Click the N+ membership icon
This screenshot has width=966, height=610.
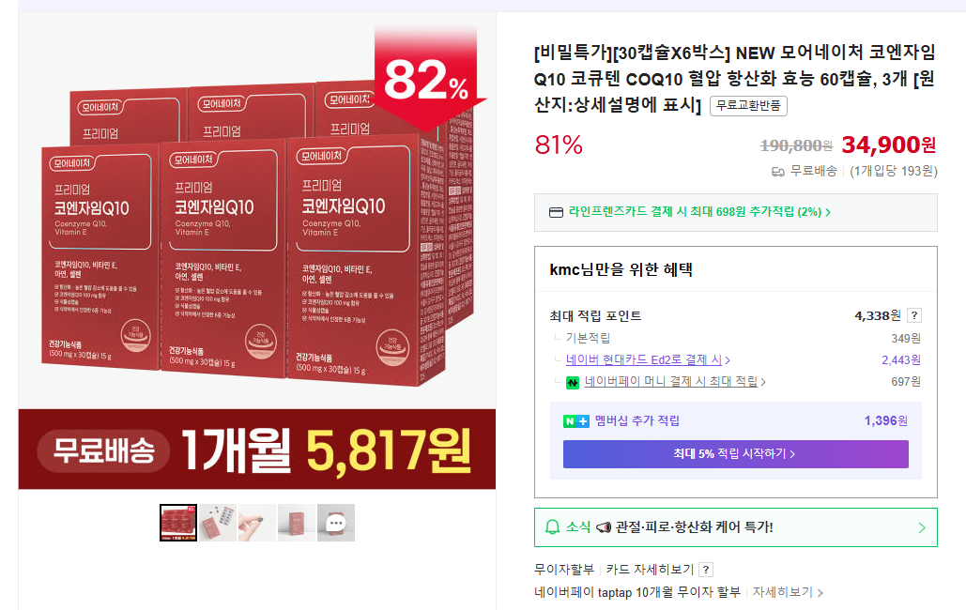pyautogui.click(x=576, y=421)
